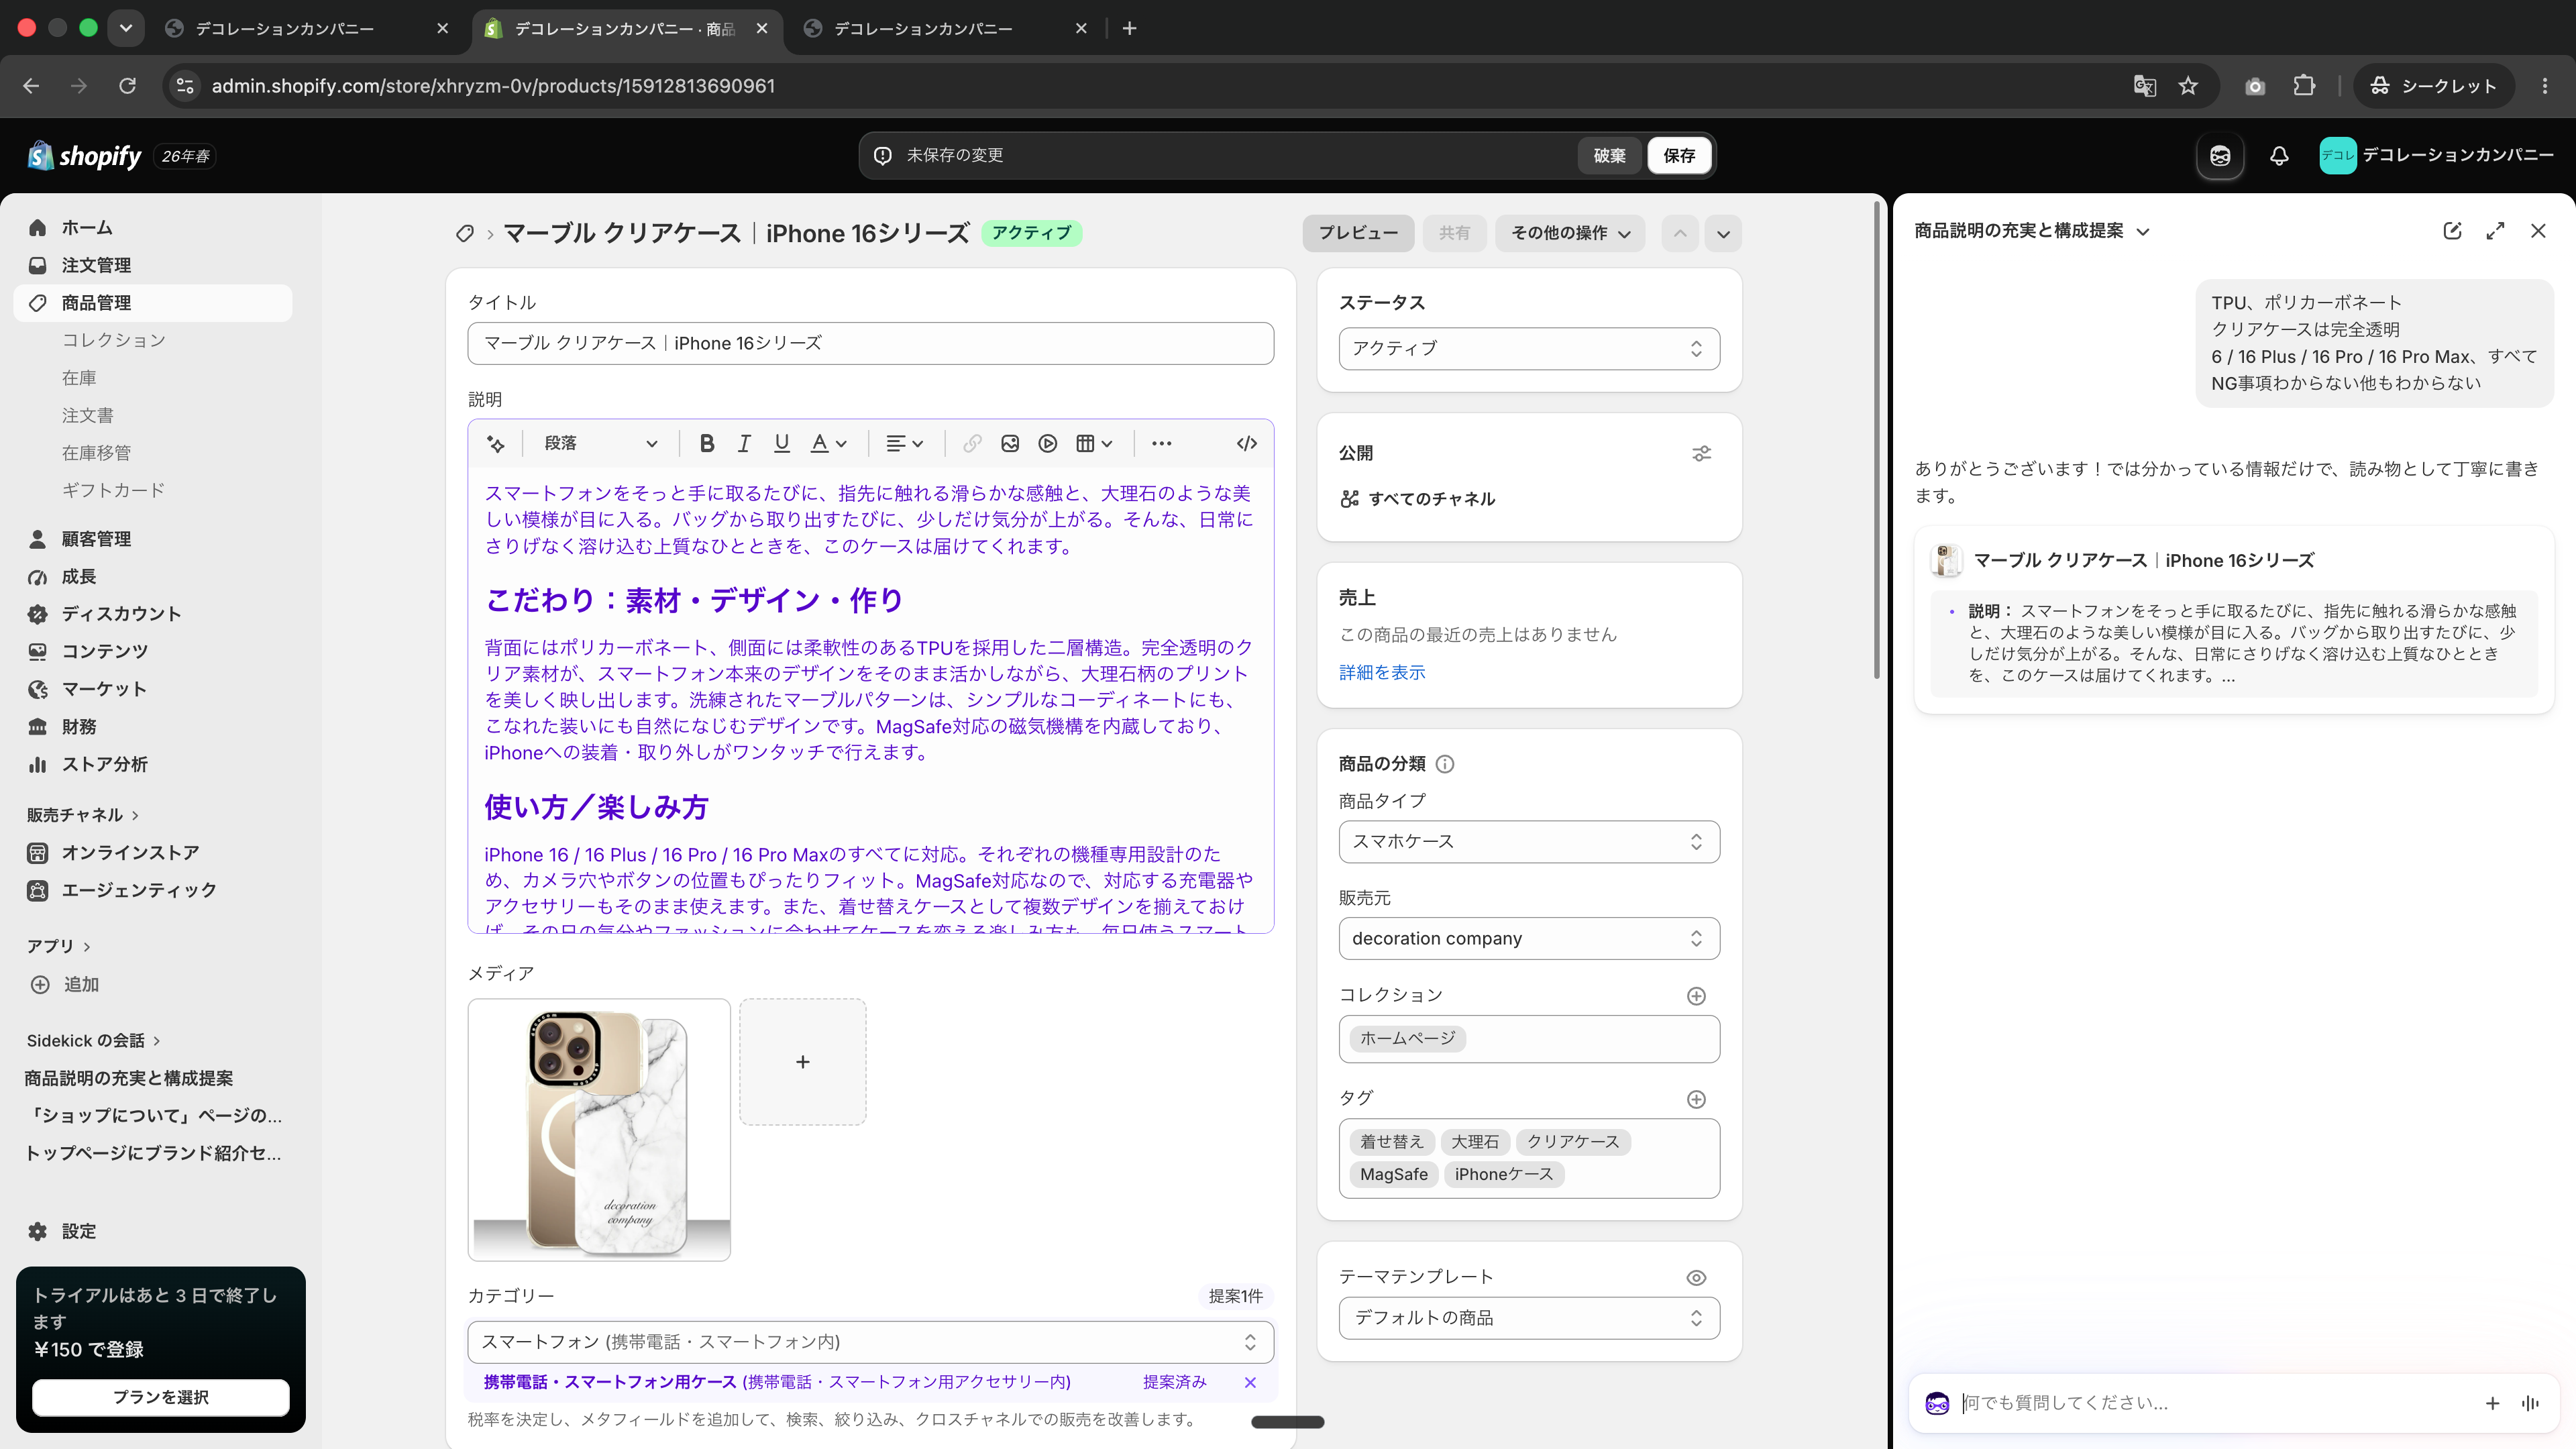
Task: Follow the 詳細を表示 link
Action: click(1382, 672)
